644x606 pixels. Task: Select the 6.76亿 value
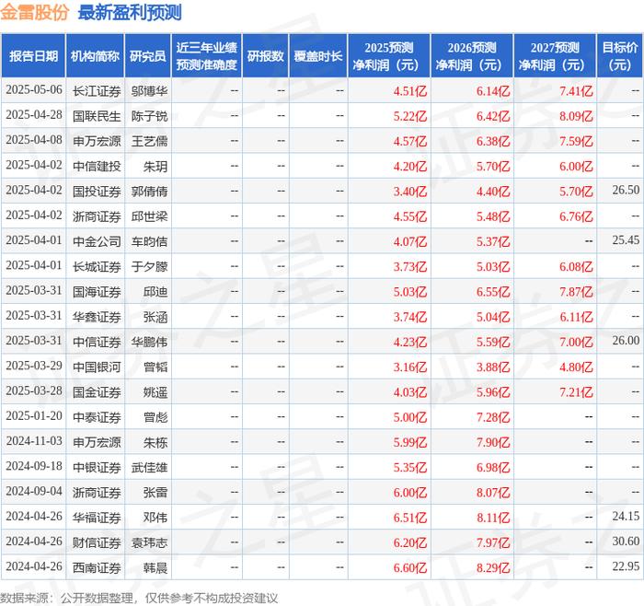[576, 216]
